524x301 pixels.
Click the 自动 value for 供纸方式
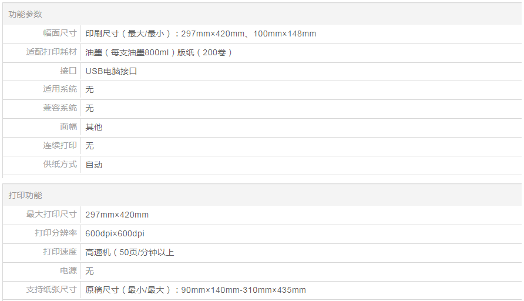pyautogui.click(x=94, y=165)
